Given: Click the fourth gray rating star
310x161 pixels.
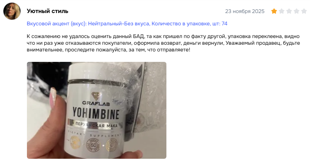Looking at the screenshot, I should 297,11.
